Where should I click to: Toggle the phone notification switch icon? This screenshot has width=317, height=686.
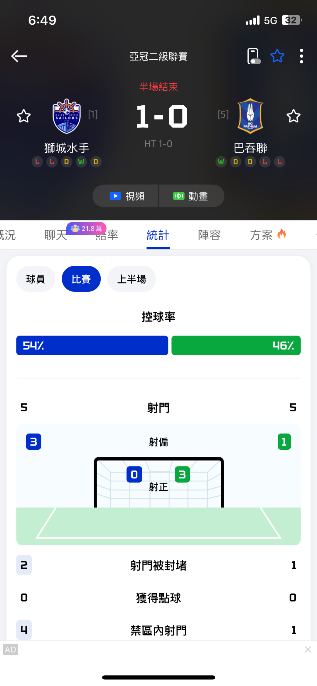254,56
